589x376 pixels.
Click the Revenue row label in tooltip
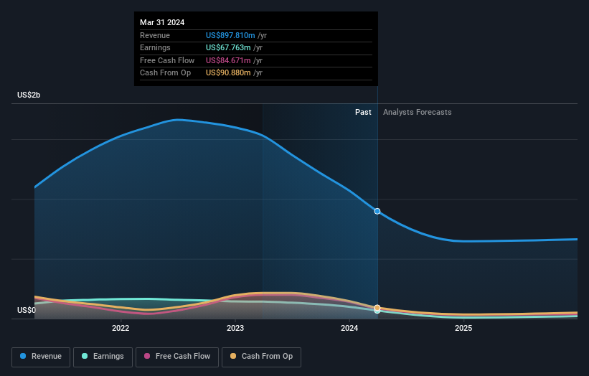pyautogui.click(x=155, y=35)
